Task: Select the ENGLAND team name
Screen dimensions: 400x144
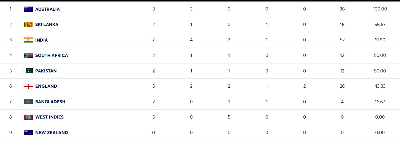Action: (46, 86)
